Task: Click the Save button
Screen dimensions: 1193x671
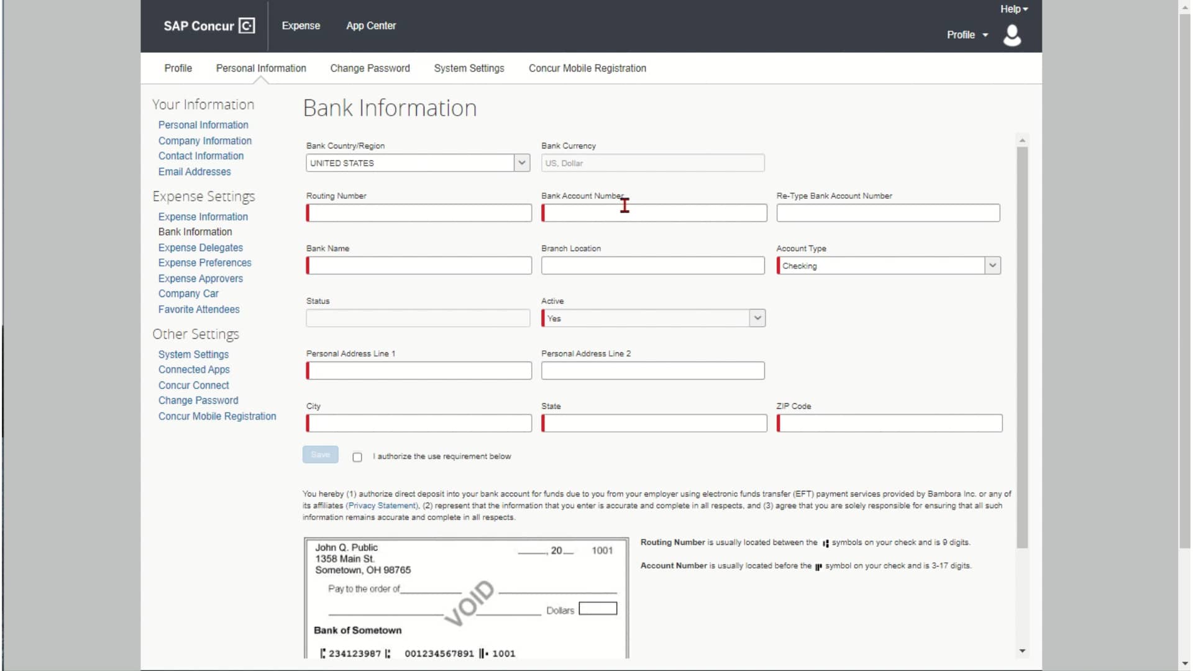Action: (320, 454)
